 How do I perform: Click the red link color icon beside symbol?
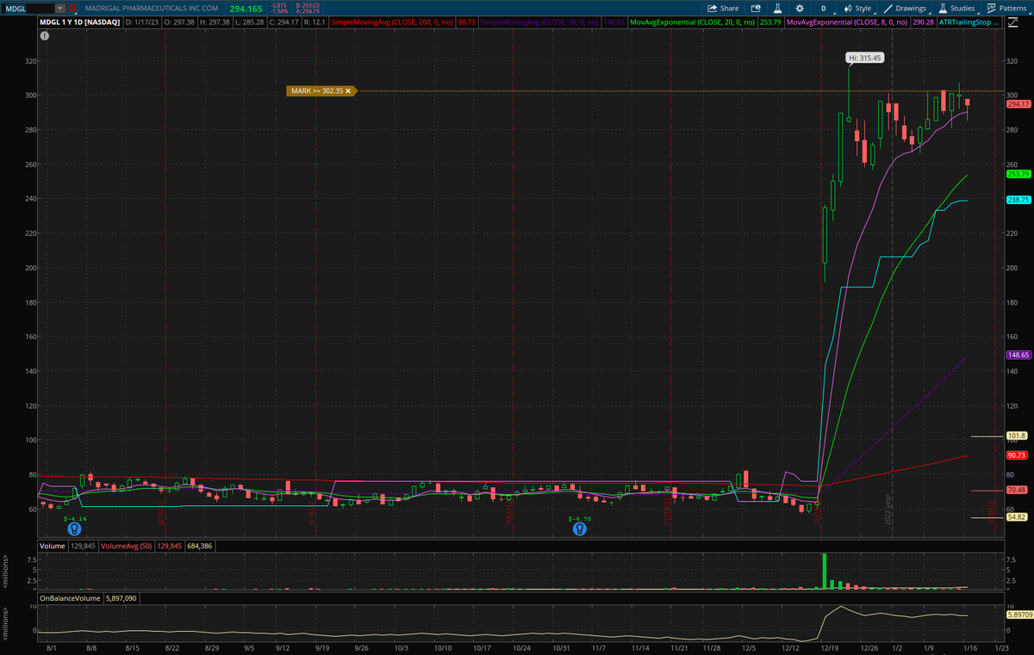point(72,8)
